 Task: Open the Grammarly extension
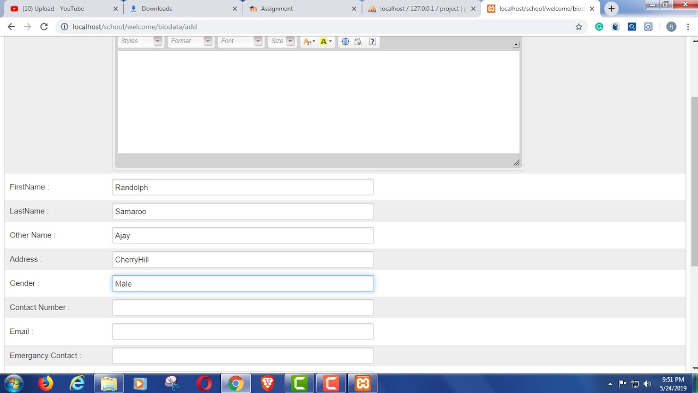pyautogui.click(x=599, y=27)
